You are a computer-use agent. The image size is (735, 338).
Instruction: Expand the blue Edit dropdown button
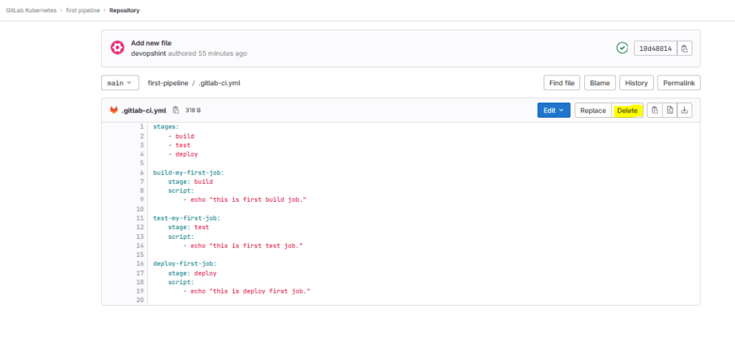tap(553, 111)
